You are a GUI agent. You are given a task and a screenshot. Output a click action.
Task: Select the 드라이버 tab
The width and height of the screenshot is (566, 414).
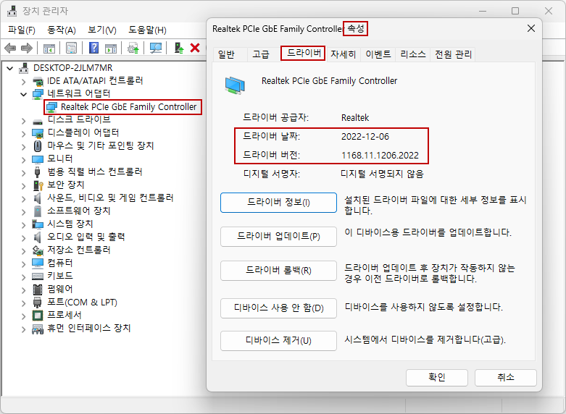pyautogui.click(x=304, y=54)
